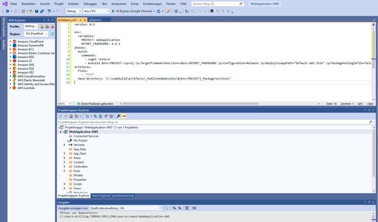Click the save file toolbar icon
378x222 pixels.
pyautogui.click(x=37, y=11)
